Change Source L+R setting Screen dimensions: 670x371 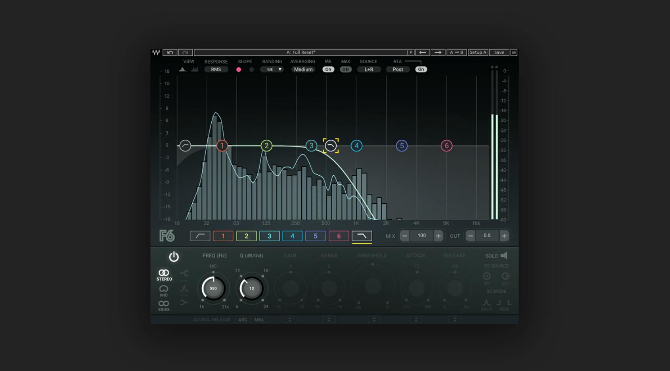point(369,70)
